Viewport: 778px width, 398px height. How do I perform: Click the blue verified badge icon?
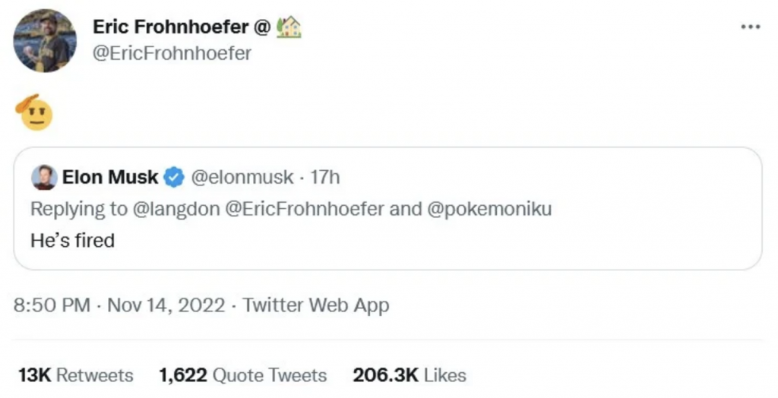click(174, 178)
